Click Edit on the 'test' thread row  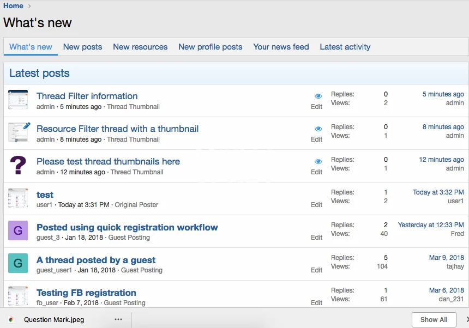[316, 205]
